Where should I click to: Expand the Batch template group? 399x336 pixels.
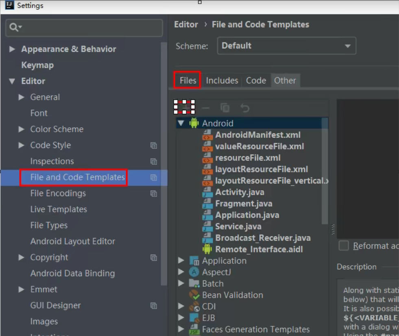click(x=181, y=283)
